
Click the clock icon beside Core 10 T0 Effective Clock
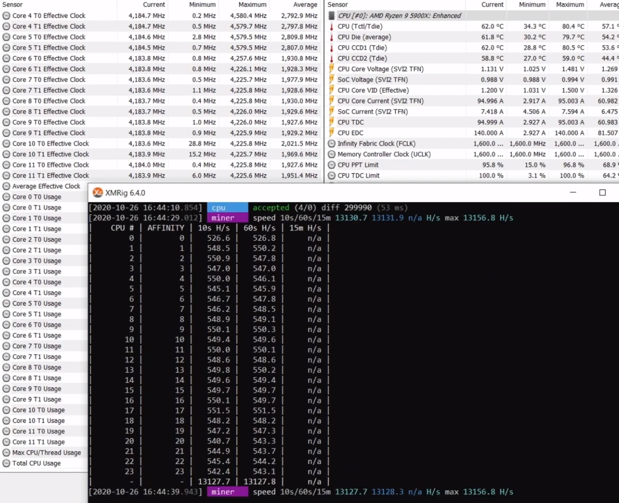[x=6, y=144]
